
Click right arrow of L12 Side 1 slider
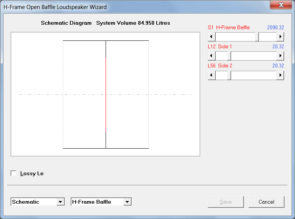pyautogui.click(x=280, y=56)
